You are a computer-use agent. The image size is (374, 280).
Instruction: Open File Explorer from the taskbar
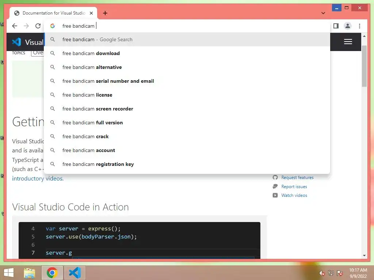[30, 273]
